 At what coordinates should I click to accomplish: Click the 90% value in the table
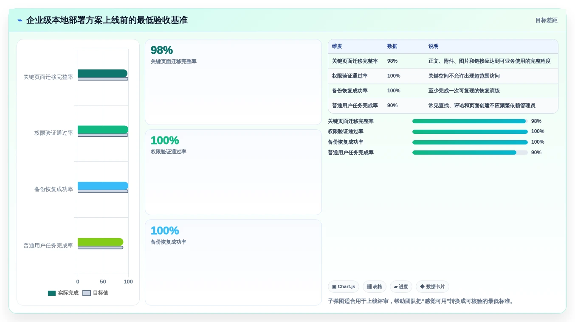point(392,105)
